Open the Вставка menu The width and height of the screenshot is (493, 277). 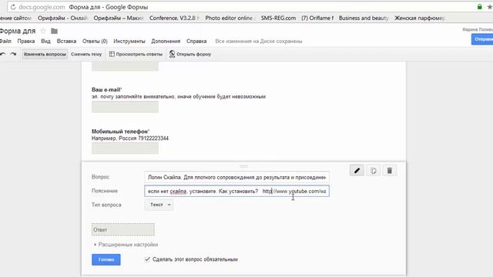pyautogui.click(x=66, y=41)
